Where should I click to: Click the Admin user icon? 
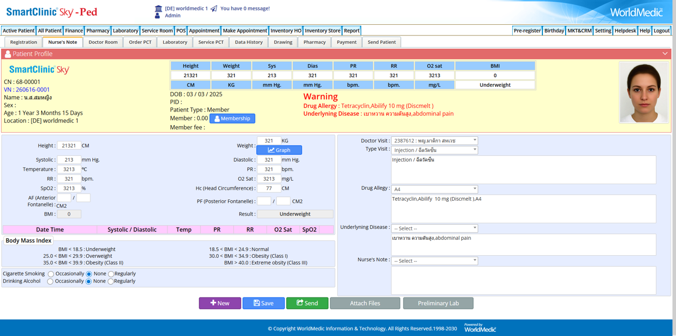(158, 16)
